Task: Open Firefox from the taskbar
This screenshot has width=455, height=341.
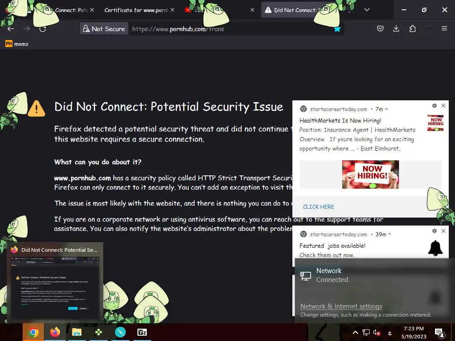Action: click(x=55, y=332)
